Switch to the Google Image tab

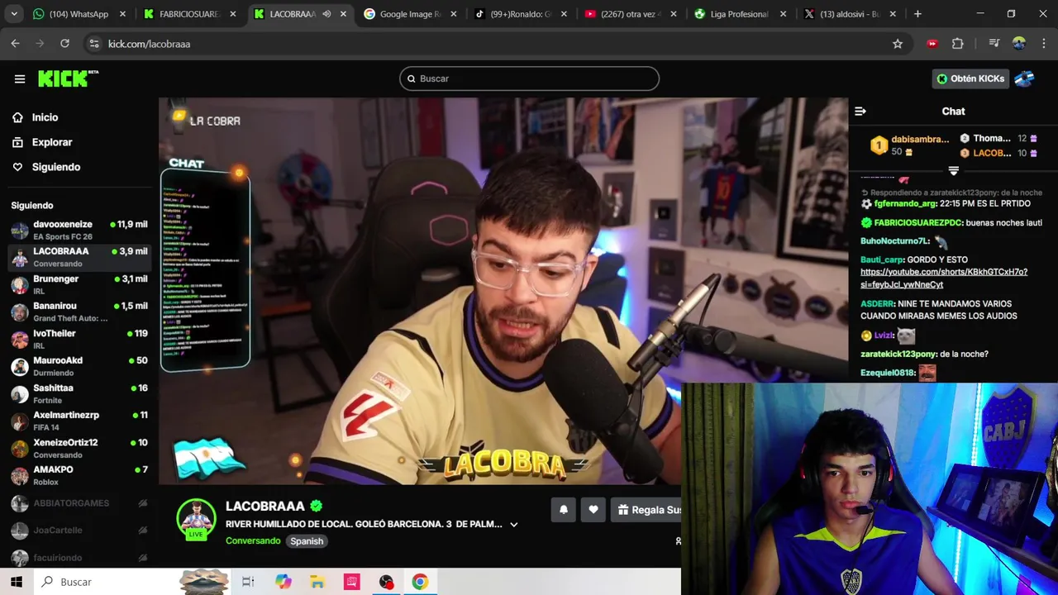(410, 14)
